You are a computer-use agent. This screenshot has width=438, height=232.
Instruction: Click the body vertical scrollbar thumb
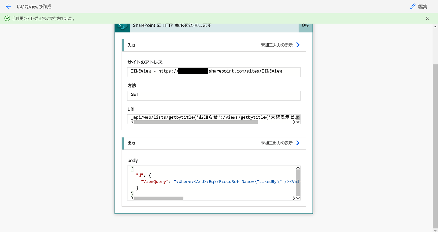[x=298, y=182]
